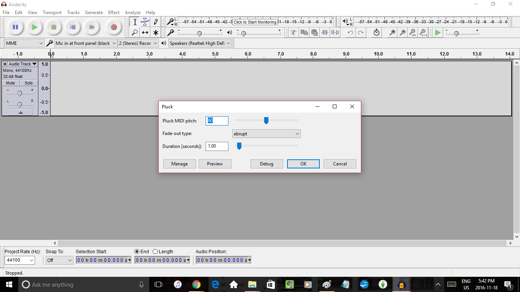
Task: Open the Effect menu
Action: 114,13
